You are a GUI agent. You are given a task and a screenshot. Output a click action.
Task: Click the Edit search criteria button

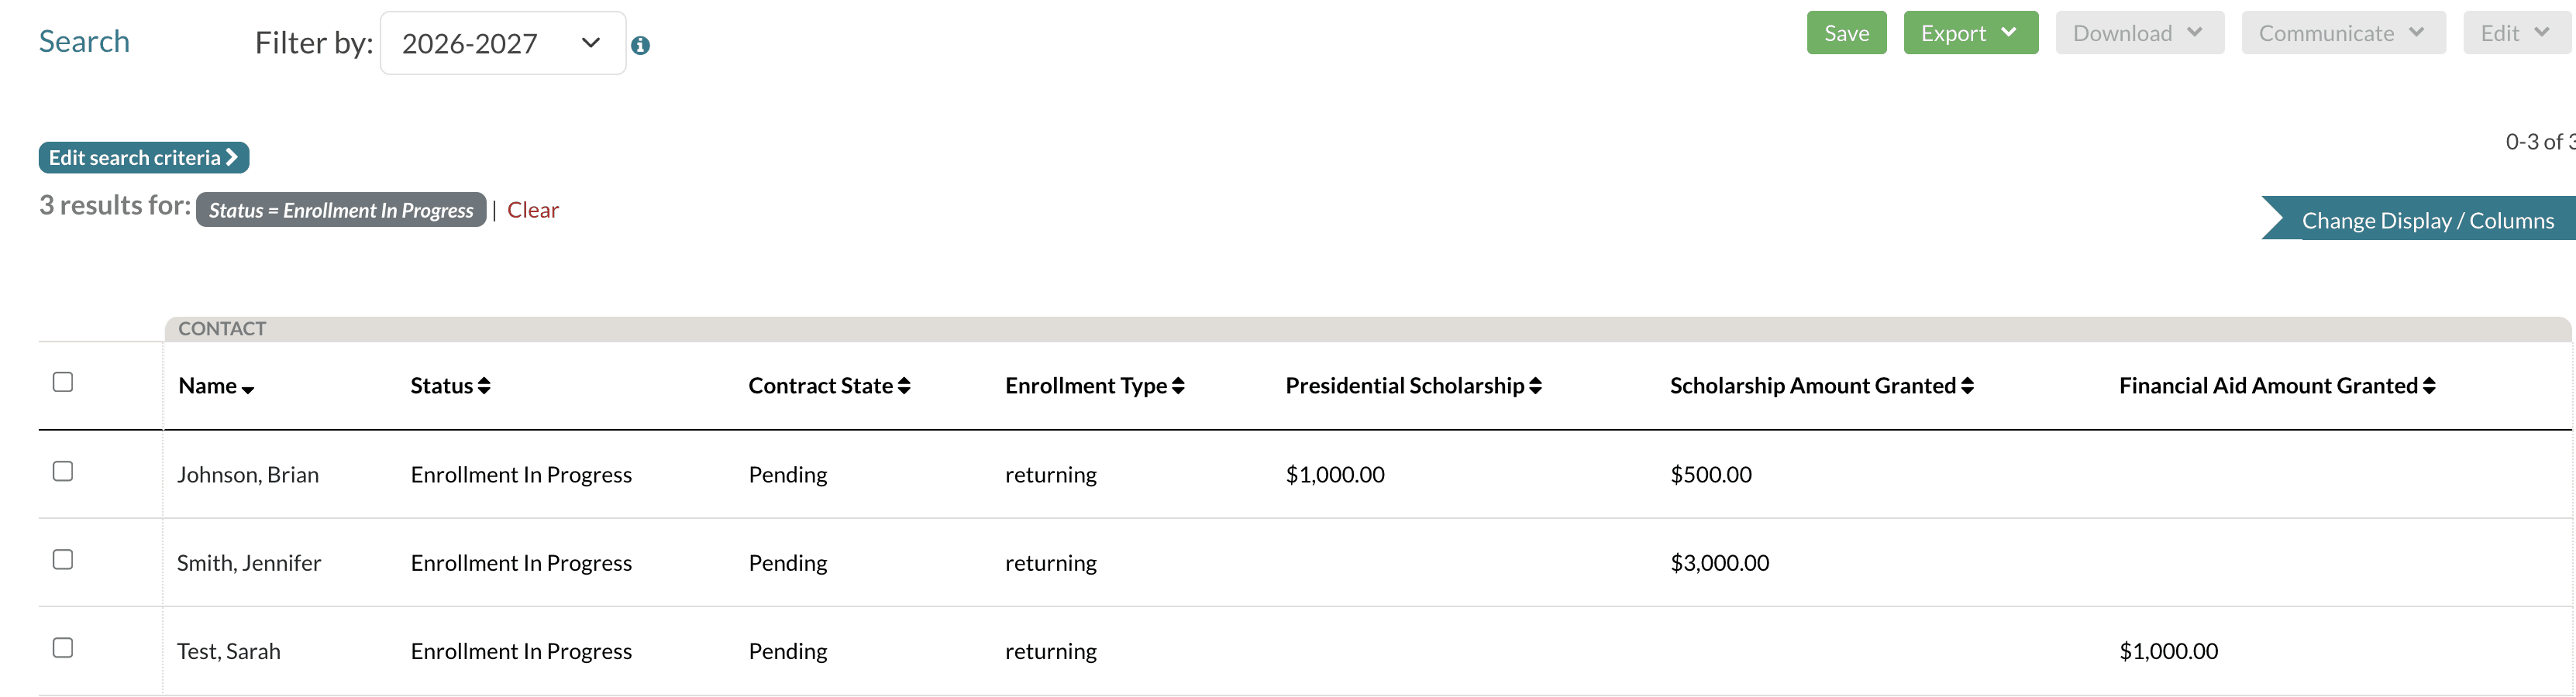click(x=142, y=157)
